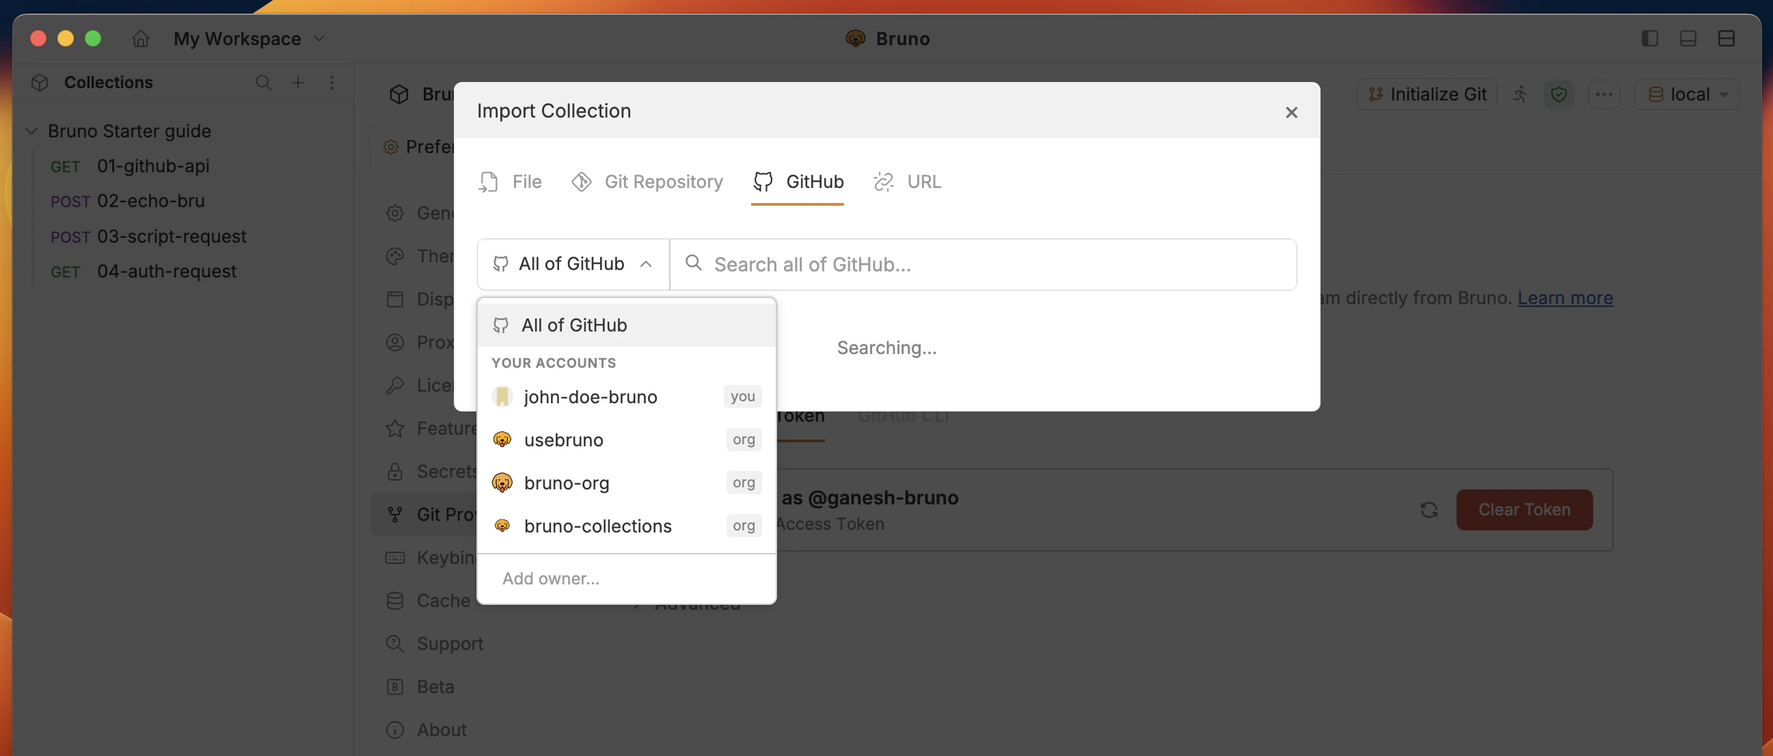The image size is (1773, 756).
Task: Click the green safe-mode shield icon
Action: tap(1560, 94)
